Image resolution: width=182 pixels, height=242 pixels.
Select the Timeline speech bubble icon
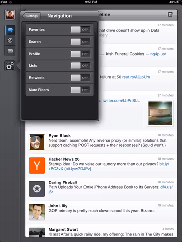[10, 30]
